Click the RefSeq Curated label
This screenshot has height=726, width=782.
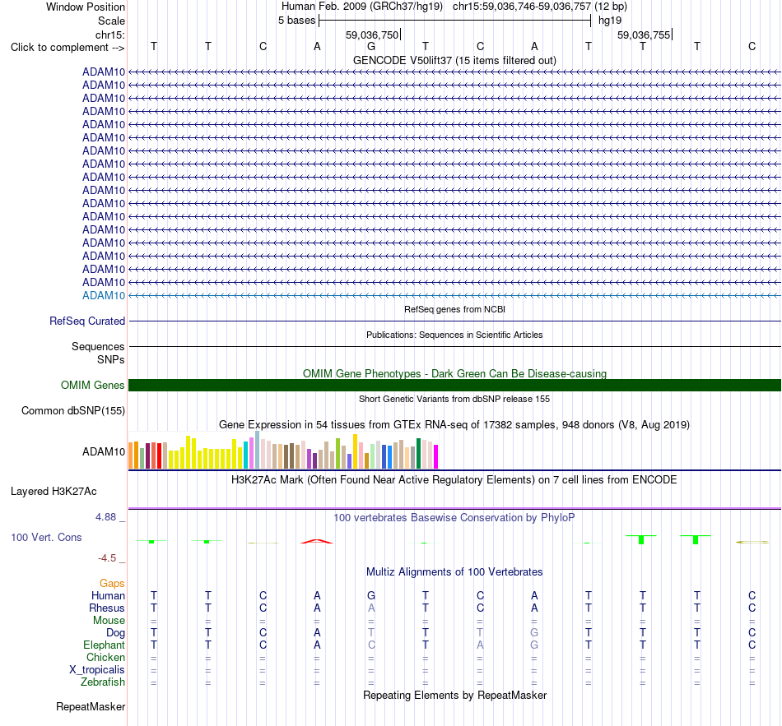coord(87,321)
